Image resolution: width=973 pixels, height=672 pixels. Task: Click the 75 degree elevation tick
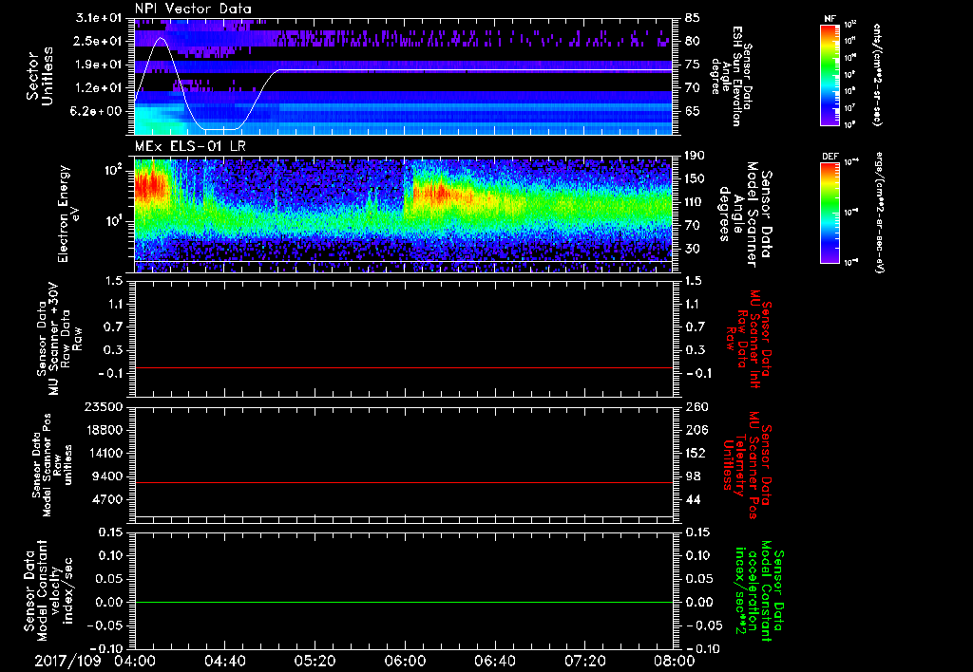pyautogui.click(x=692, y=65)
